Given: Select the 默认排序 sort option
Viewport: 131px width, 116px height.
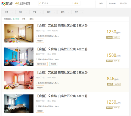Looking at the screenshot, I should tap(16, 19).
